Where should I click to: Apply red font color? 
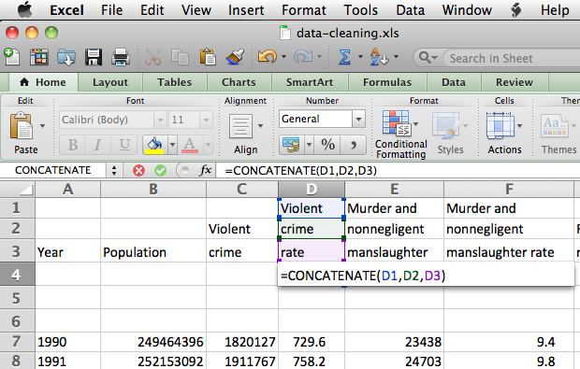click(190, 145)
